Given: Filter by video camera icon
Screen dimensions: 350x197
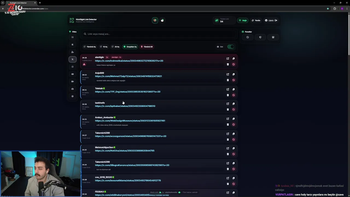Looking at the screenshot, I should pos(72,82).
